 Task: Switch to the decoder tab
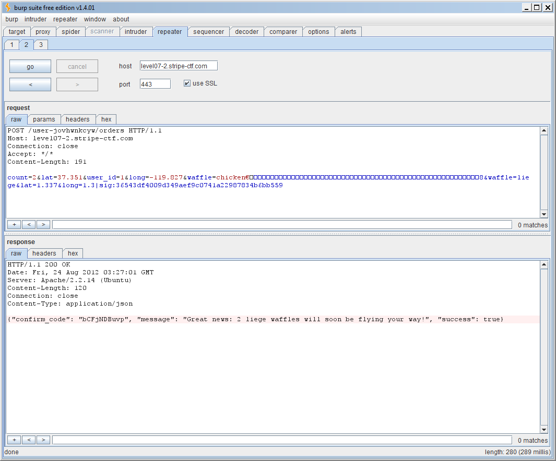pos(246,31)
